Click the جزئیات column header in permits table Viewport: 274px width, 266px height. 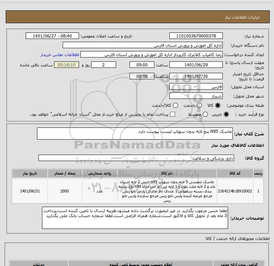click(39, 264)
